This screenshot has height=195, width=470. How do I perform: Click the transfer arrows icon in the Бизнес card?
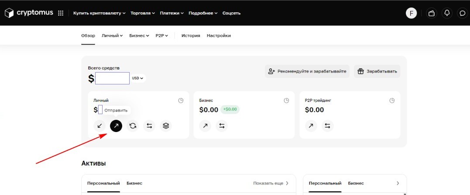click(222, 126)
